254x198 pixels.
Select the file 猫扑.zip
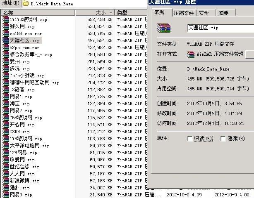pyautogui.click(x=19, y=188)
